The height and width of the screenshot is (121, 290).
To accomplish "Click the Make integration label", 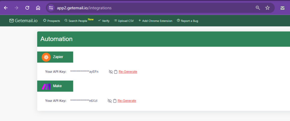I will [x=57, y=86].
